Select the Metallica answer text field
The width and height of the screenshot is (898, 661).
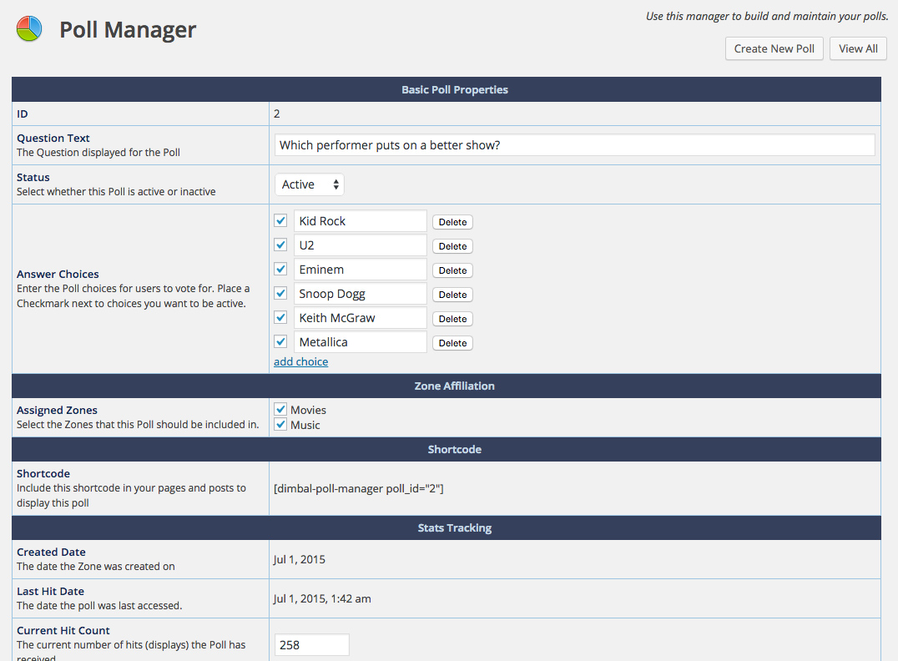361,342
